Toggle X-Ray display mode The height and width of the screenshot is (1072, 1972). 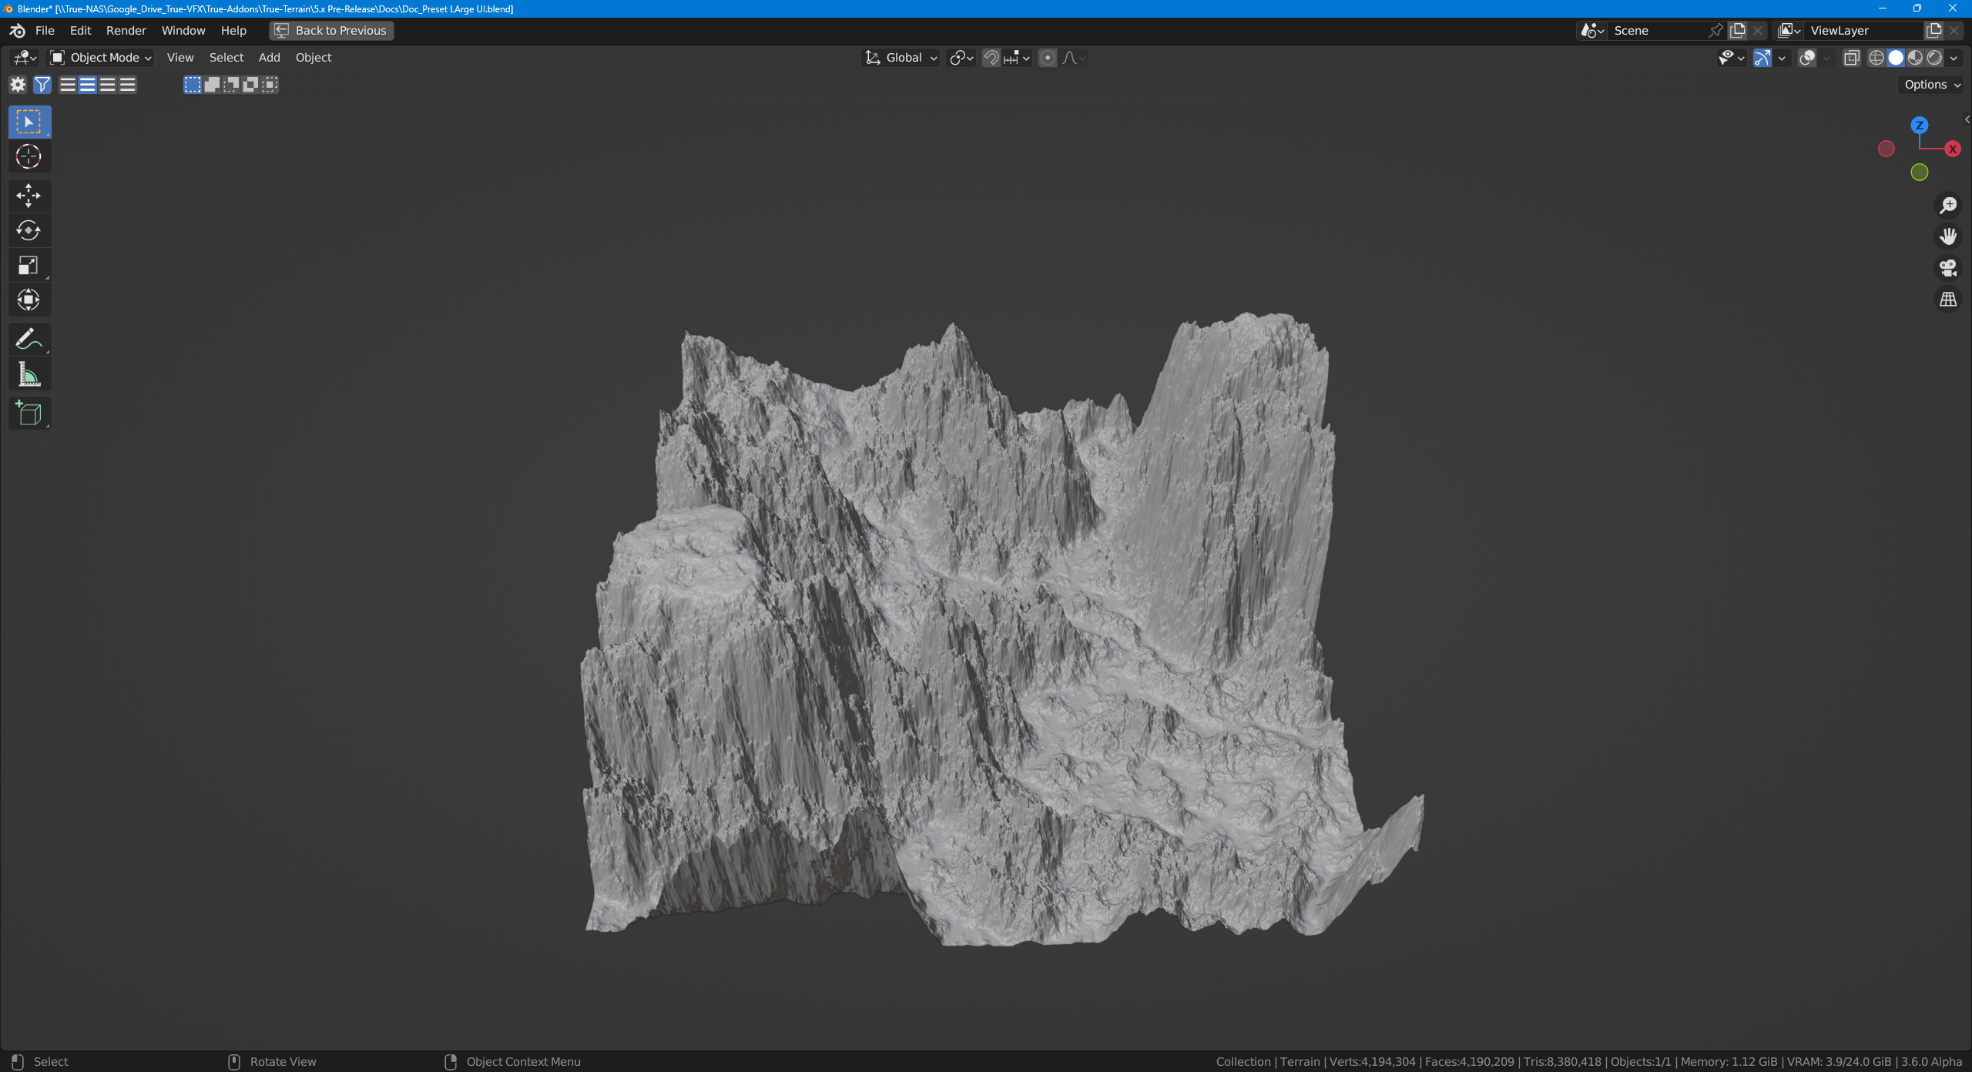click(1851, 58)
